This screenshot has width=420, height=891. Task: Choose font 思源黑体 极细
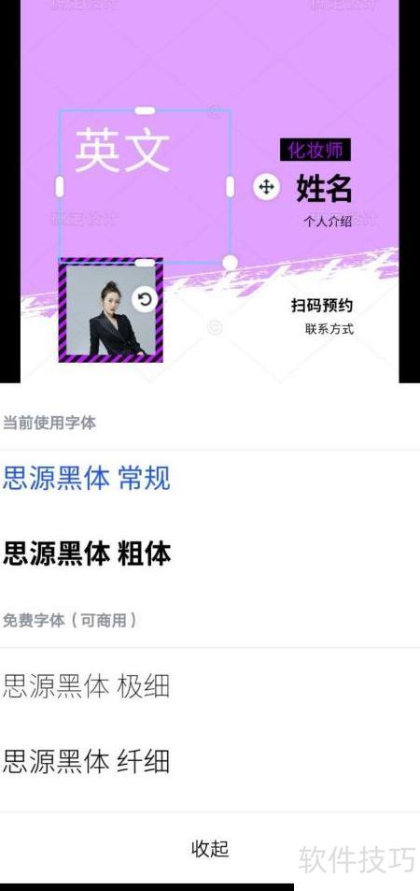click(86, 686)
